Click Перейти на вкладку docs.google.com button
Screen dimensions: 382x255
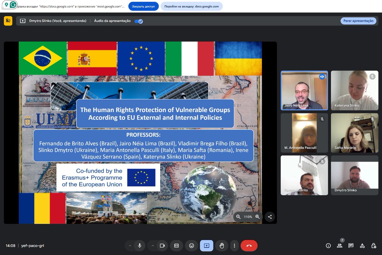192,6
